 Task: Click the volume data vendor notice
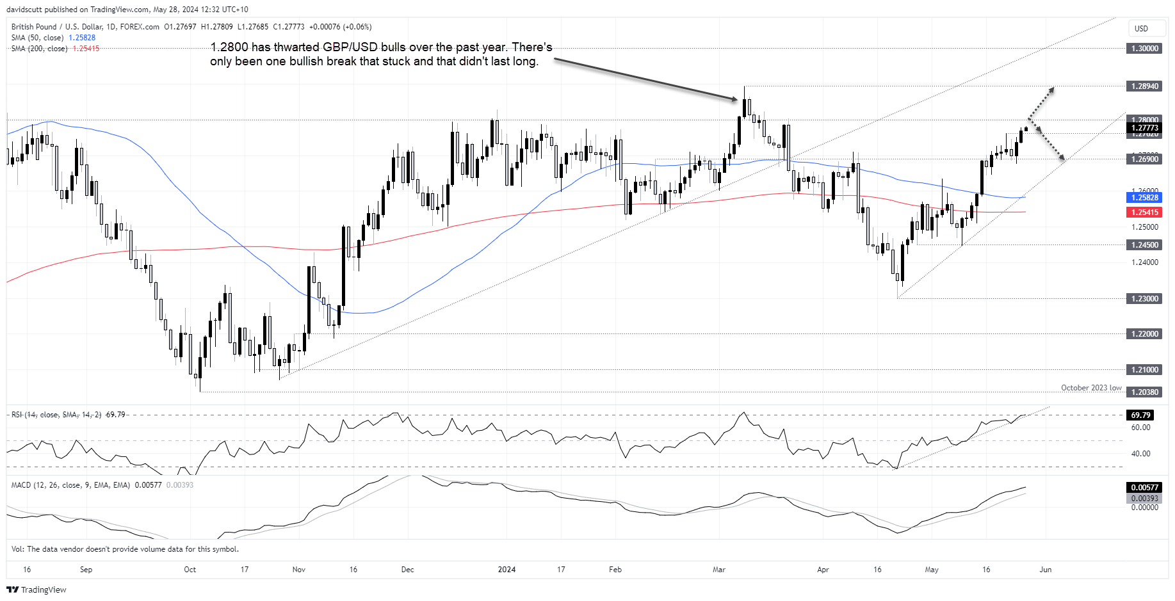point(125,549)
